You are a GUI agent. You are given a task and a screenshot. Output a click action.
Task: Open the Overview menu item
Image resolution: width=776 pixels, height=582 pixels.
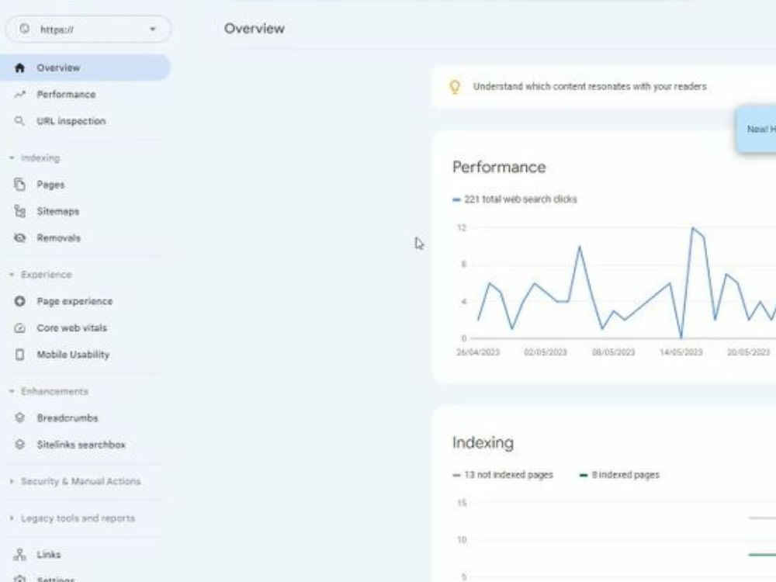click(85, 68)
